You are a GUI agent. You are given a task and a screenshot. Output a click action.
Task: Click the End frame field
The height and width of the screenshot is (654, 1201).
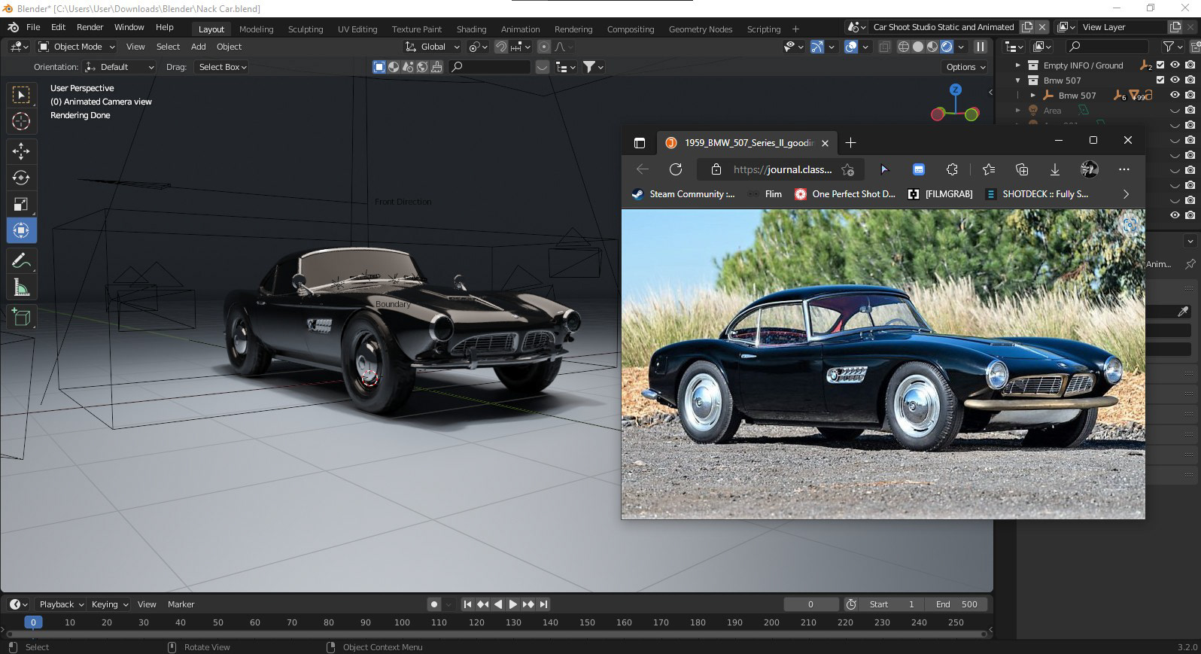click(957, 604)
